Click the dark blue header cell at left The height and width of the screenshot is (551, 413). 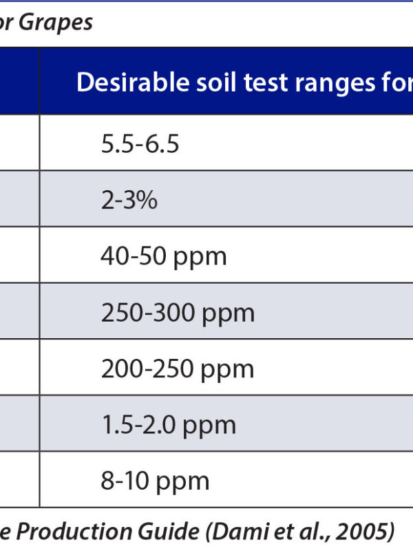point(19,81)
